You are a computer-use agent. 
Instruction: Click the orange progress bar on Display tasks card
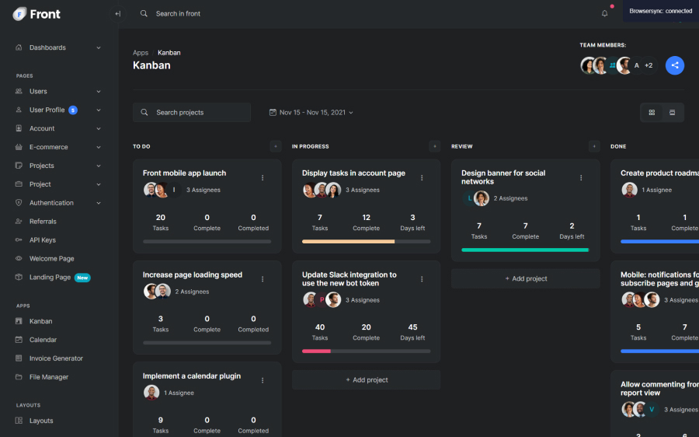tap(348, 242)
